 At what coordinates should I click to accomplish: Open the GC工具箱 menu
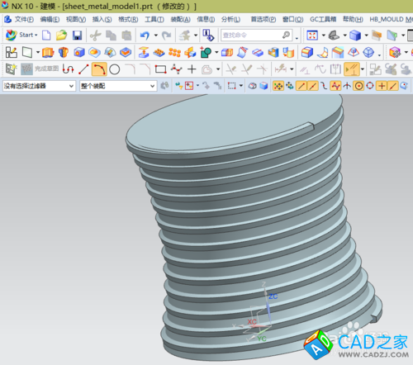[323, 19]
